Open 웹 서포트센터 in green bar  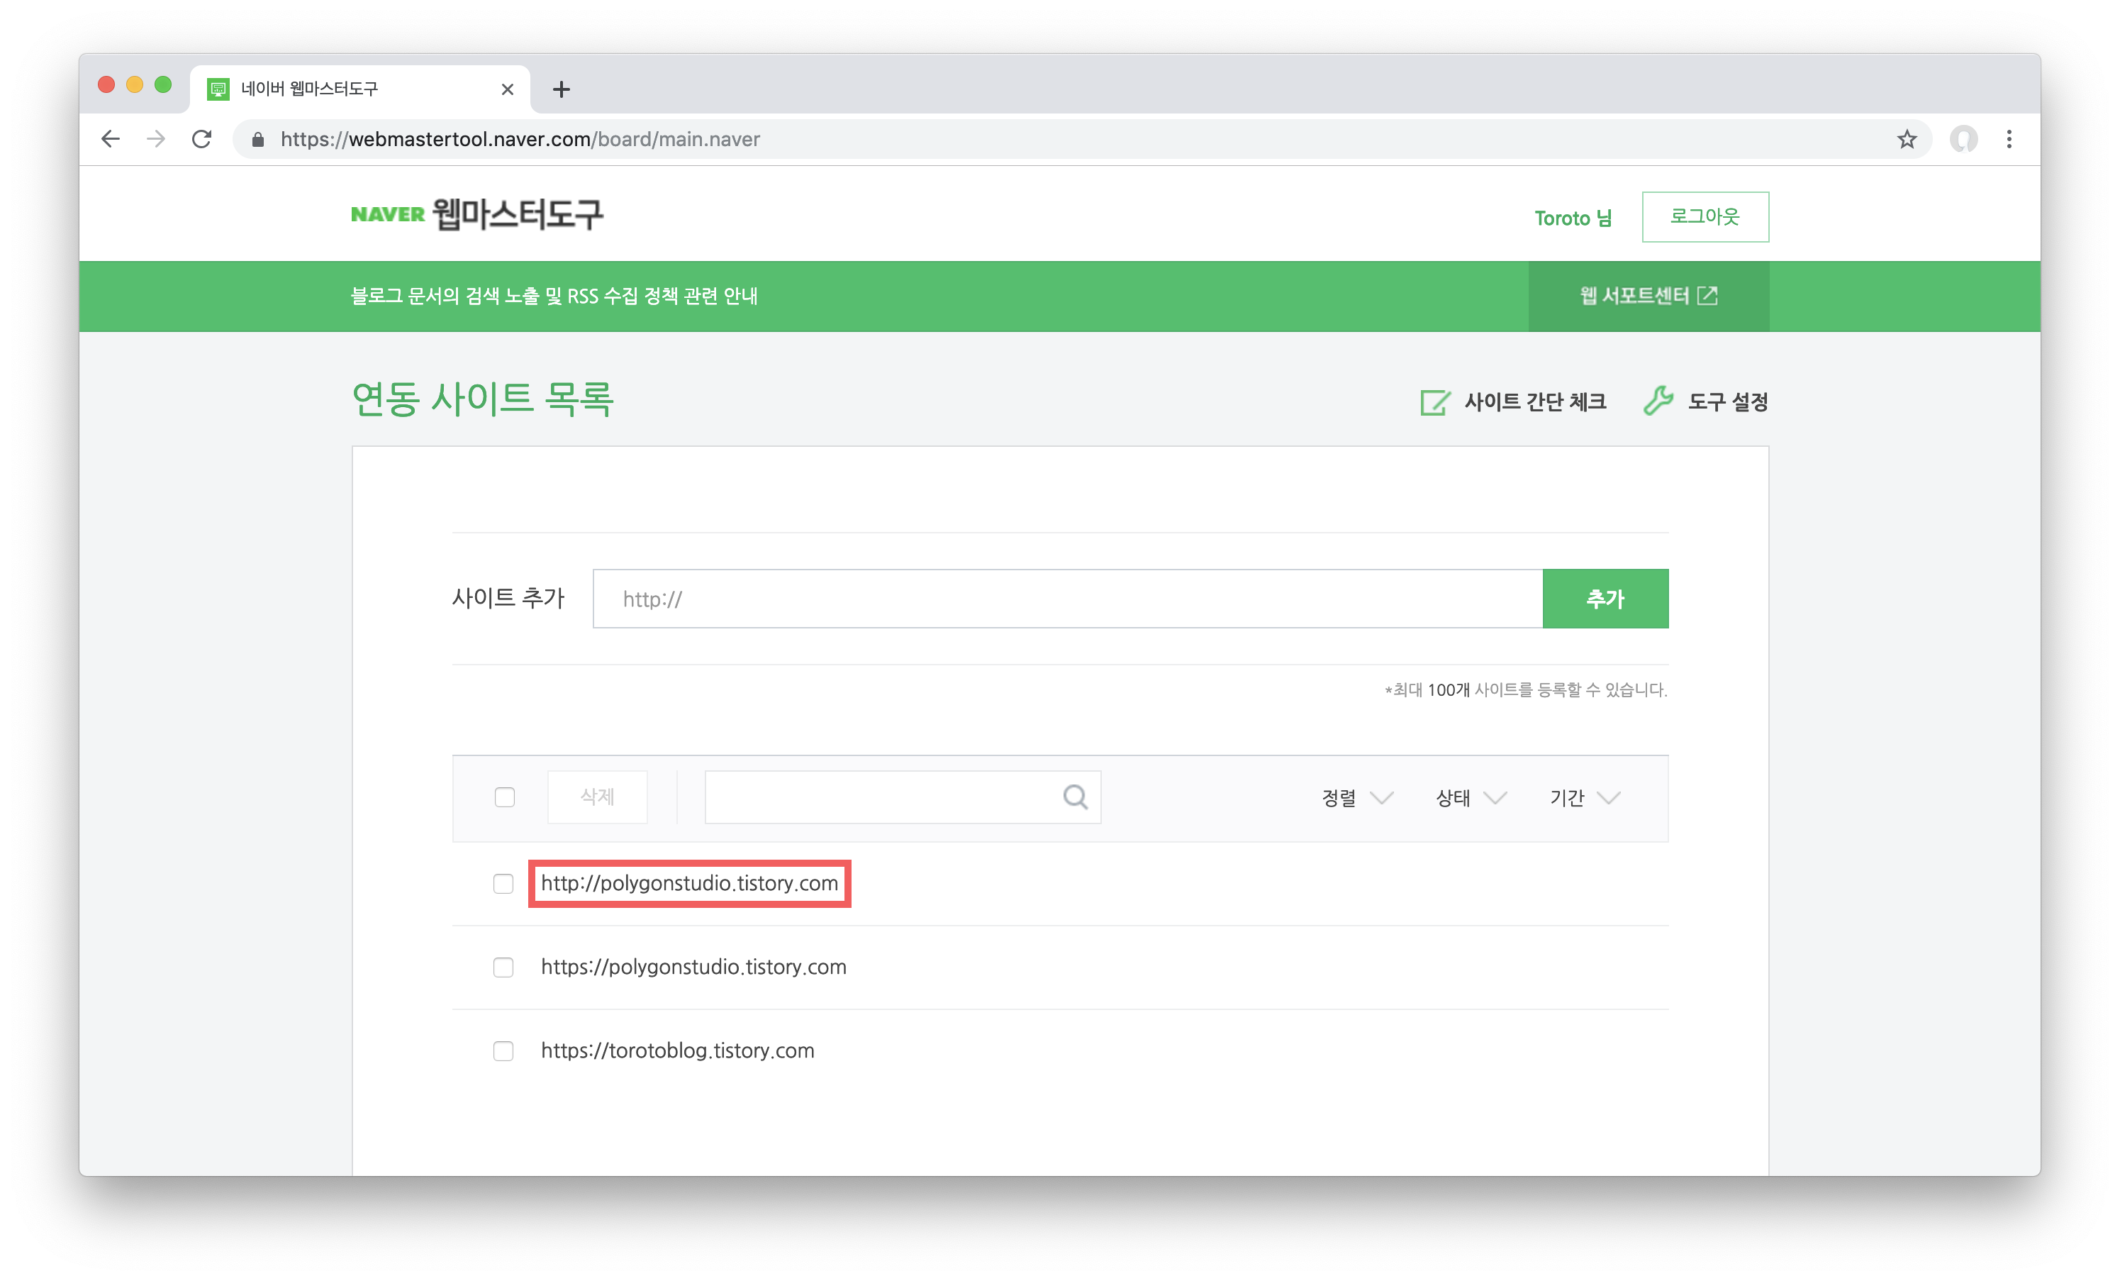point(1648,296)
